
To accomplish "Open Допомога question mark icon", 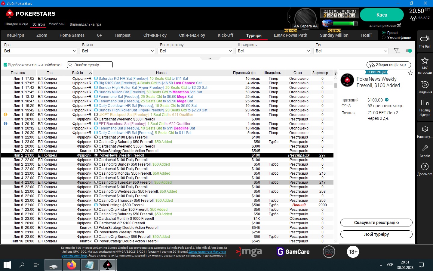I will (425, 167).
